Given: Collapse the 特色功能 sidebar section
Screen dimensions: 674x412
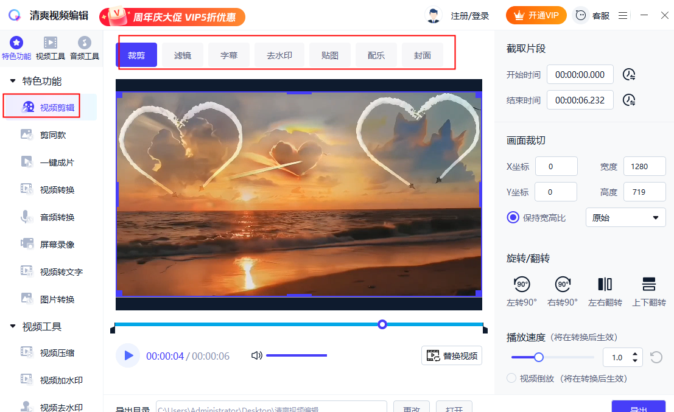Looking at the screenshot, I should 13,81.
